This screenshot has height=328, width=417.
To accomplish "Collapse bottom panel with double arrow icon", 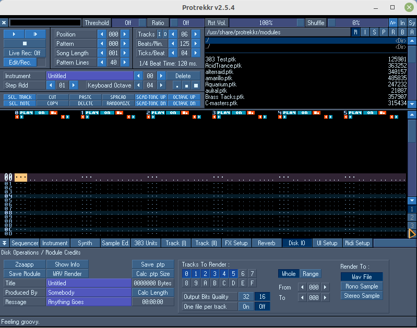I will click(x=5, y=243).
